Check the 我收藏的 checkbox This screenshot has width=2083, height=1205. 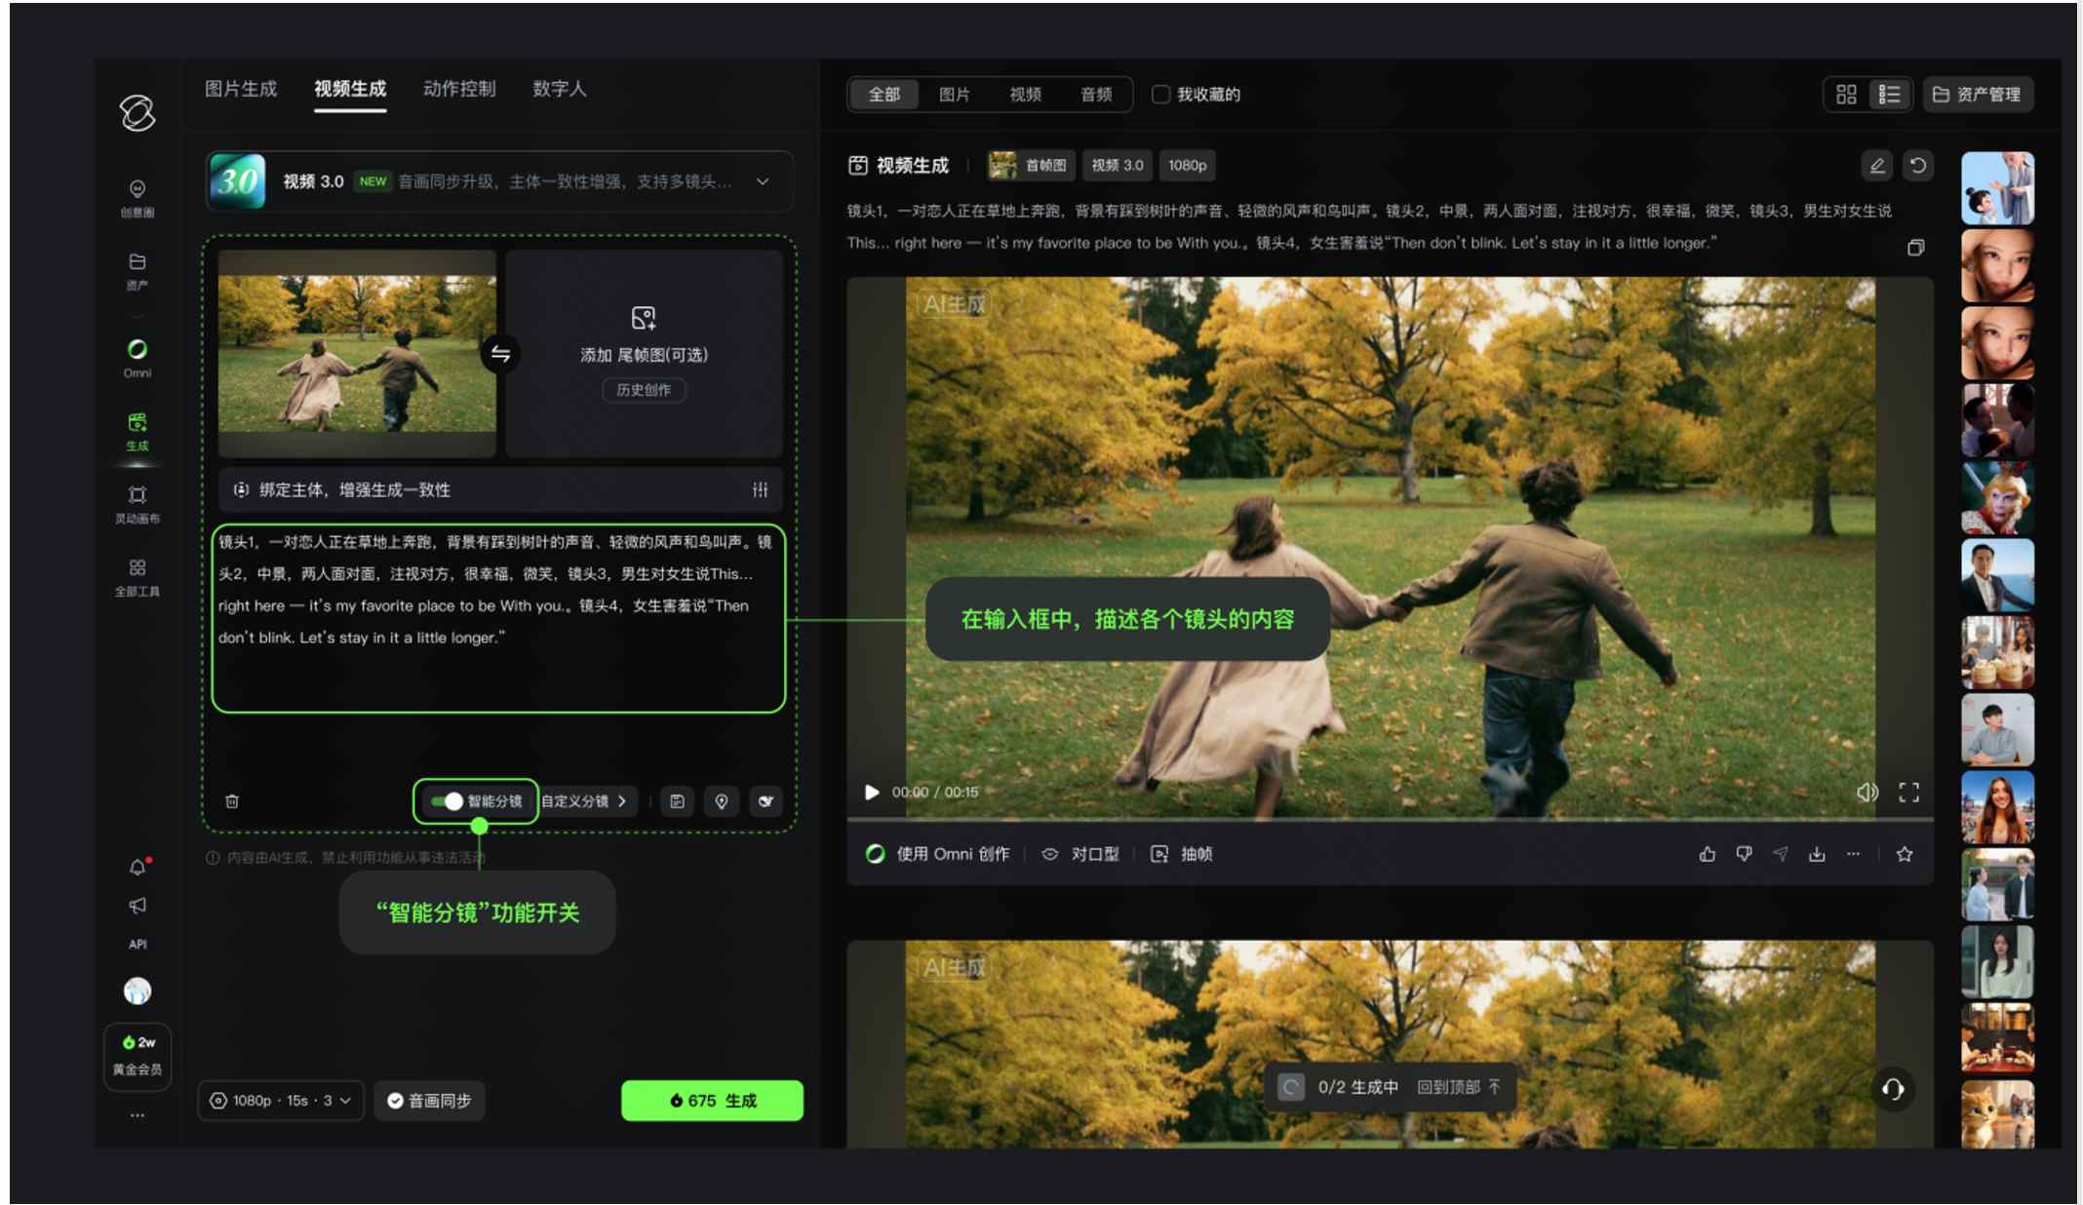coord(1160,95)
